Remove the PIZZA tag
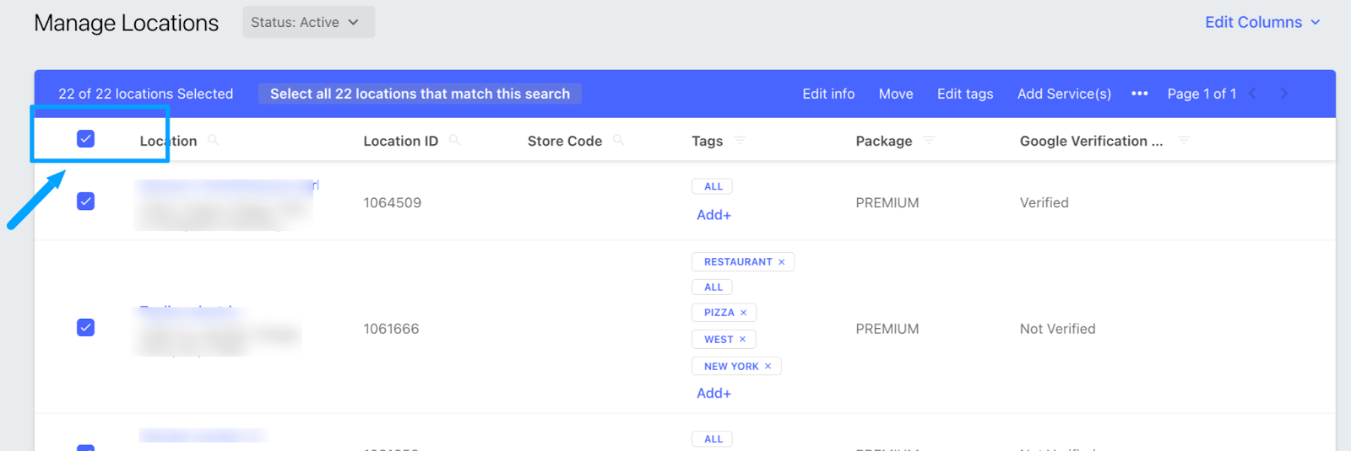Viewport: 1351px width, 451px height. 744,313
